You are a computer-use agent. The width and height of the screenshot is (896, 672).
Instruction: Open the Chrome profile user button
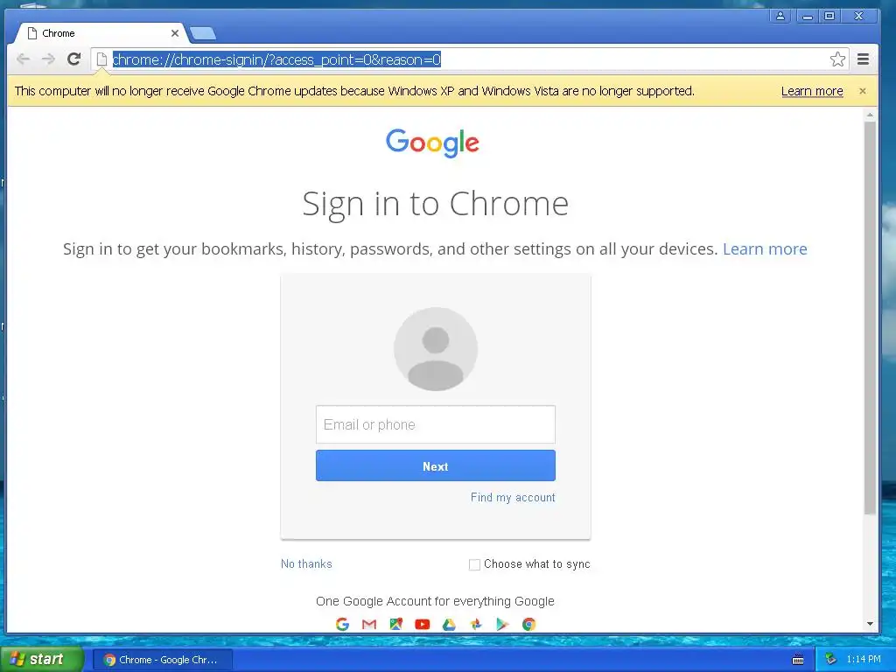(x=780, y=16)
